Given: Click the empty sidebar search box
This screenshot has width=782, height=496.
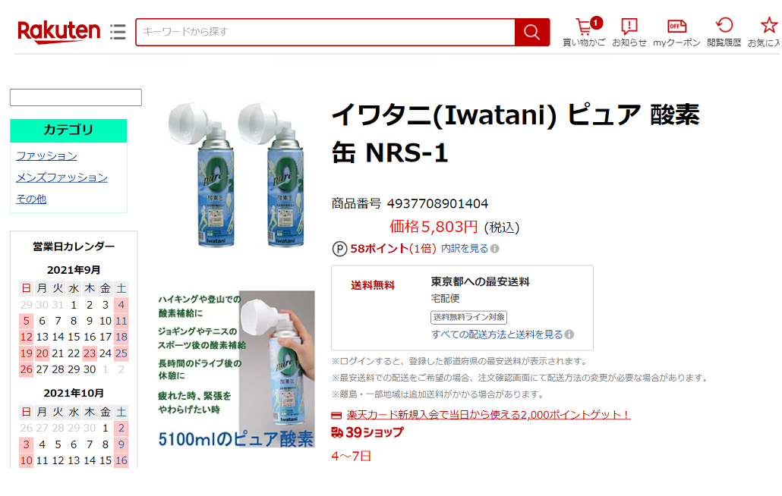Looking at the screenshot, I should coord(76,97).
